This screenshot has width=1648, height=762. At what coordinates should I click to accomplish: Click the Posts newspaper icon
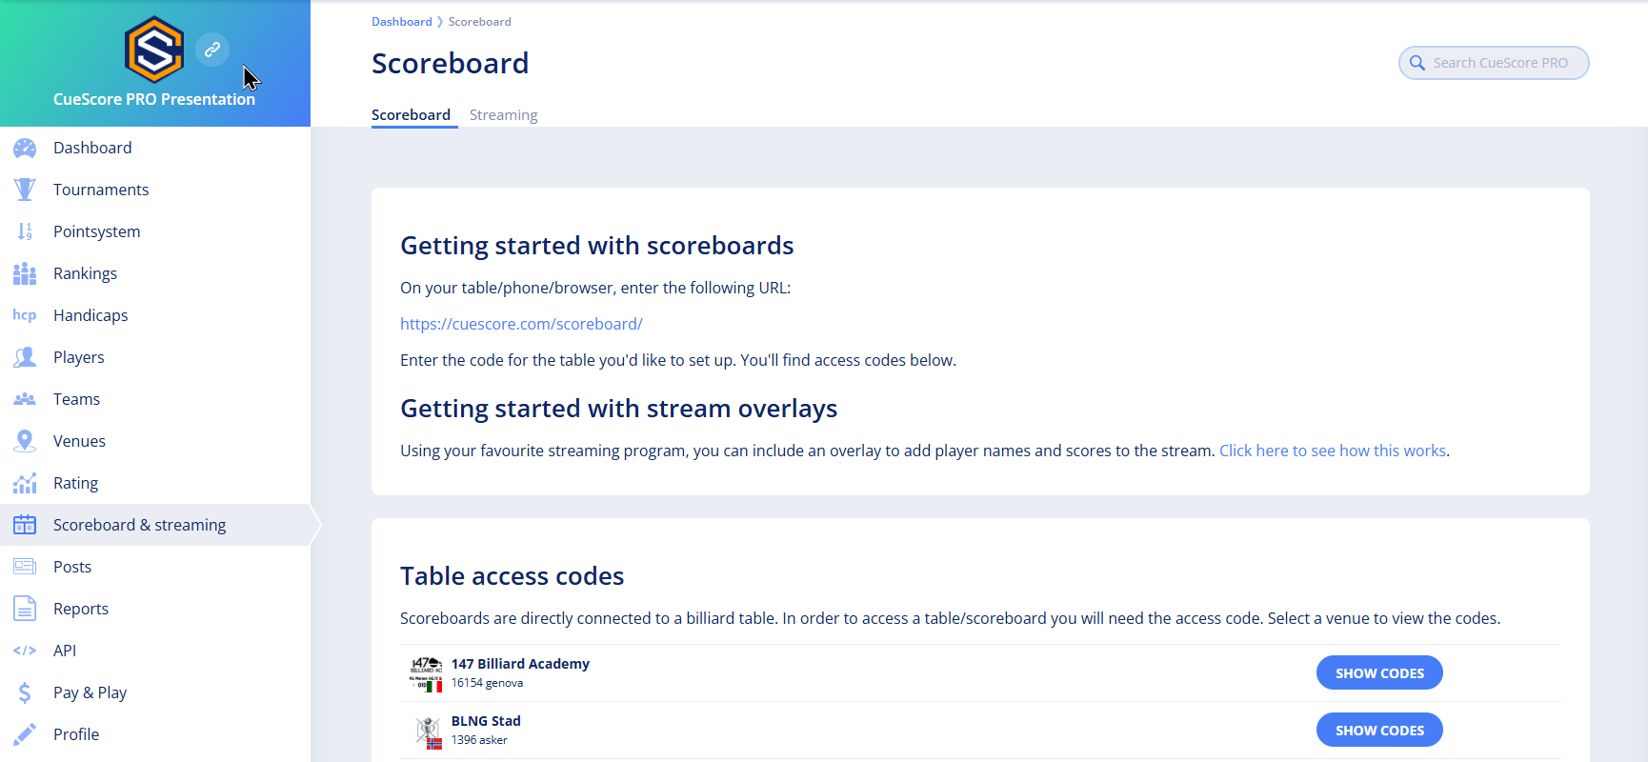click(25, 567)
